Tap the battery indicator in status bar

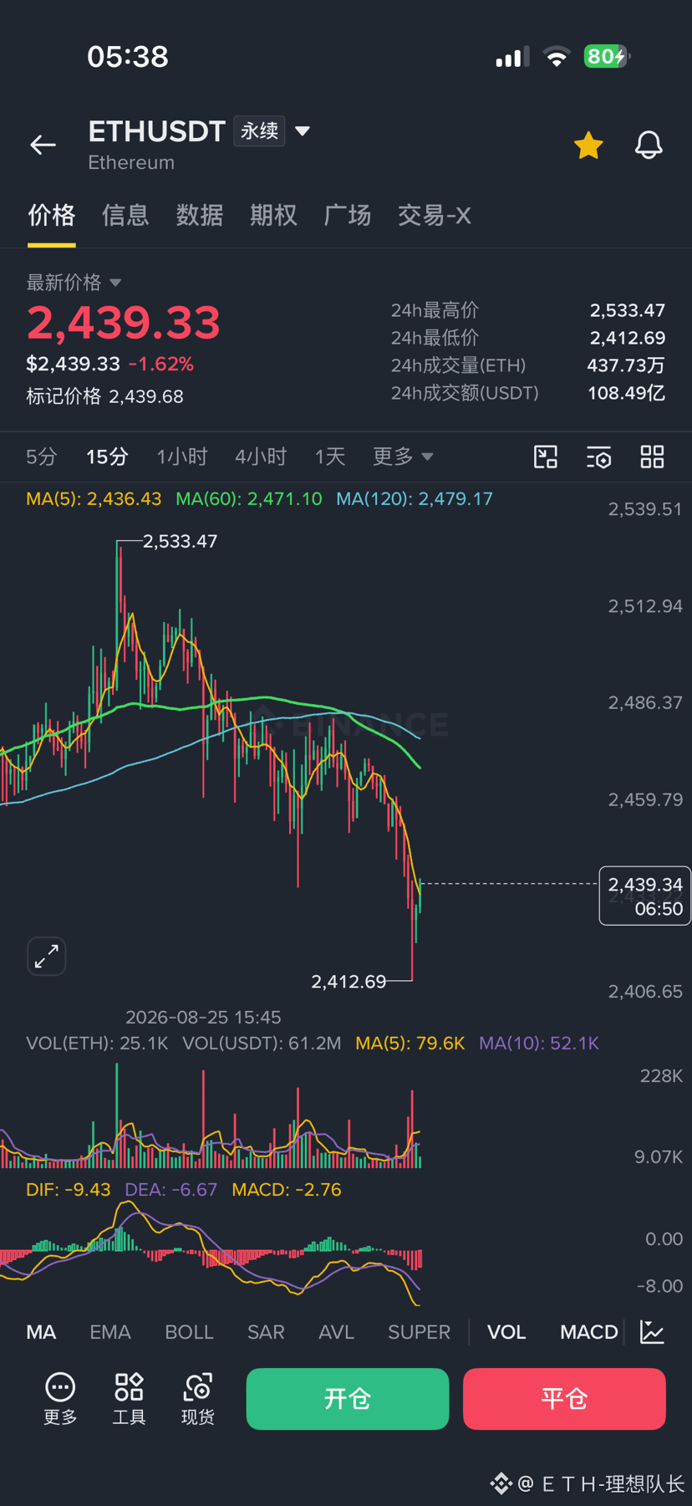607,57
